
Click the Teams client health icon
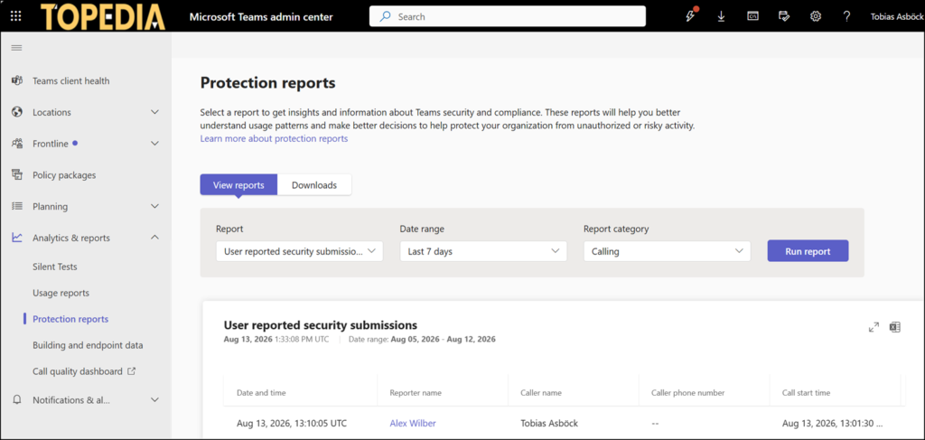17,80
